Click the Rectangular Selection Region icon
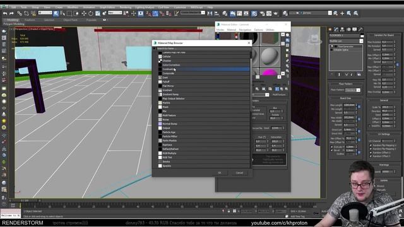404x227 pixels. (69, 13)
